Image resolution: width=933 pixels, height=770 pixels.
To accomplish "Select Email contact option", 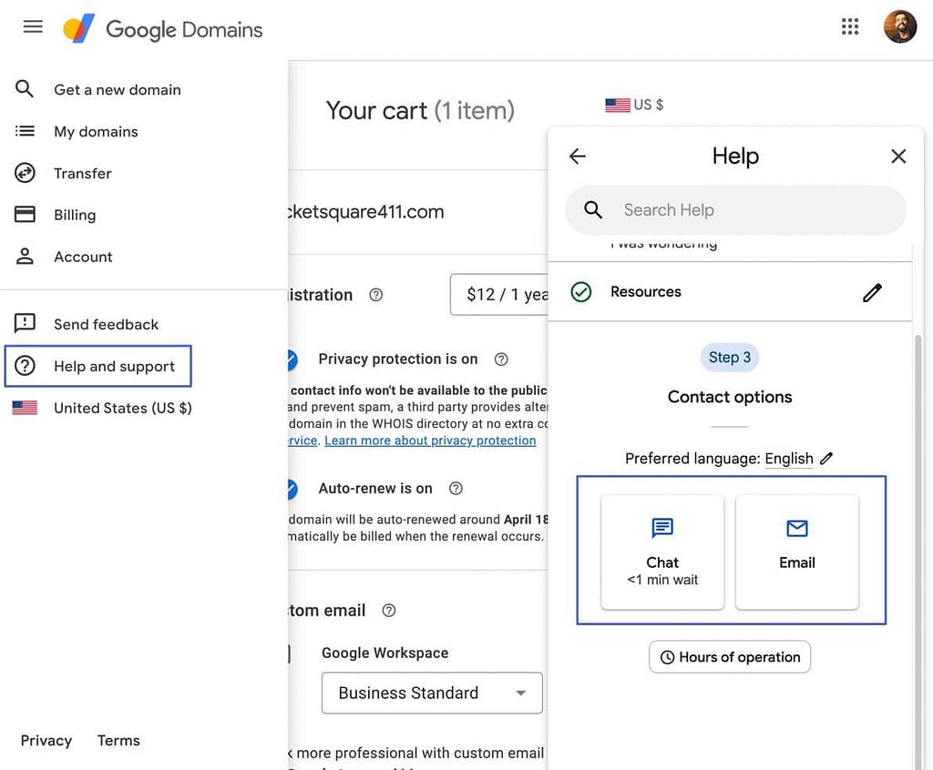I will [796, 551].
